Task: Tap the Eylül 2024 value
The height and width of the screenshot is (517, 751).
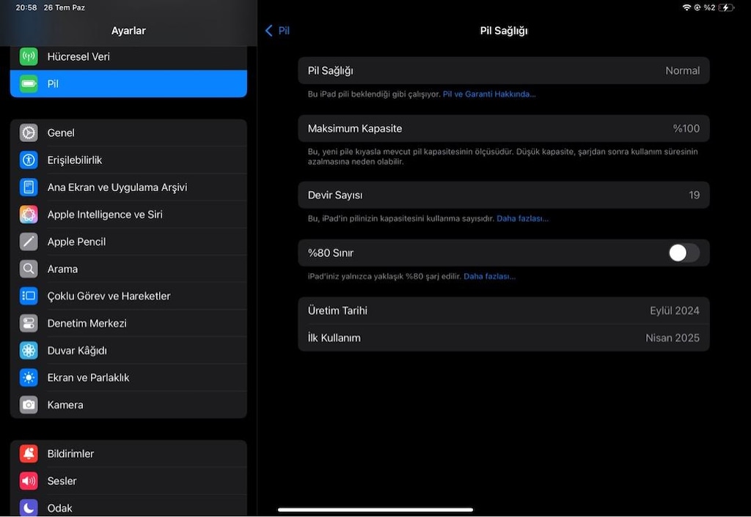Action: coord(675,310)
